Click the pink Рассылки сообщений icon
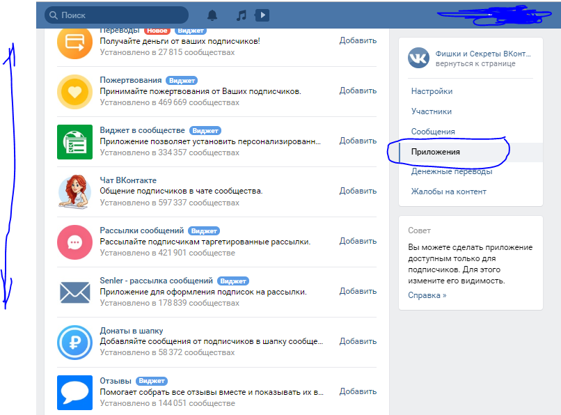This screenshot has height=415, width=561. pyautogui.click(x=74, y=242)
